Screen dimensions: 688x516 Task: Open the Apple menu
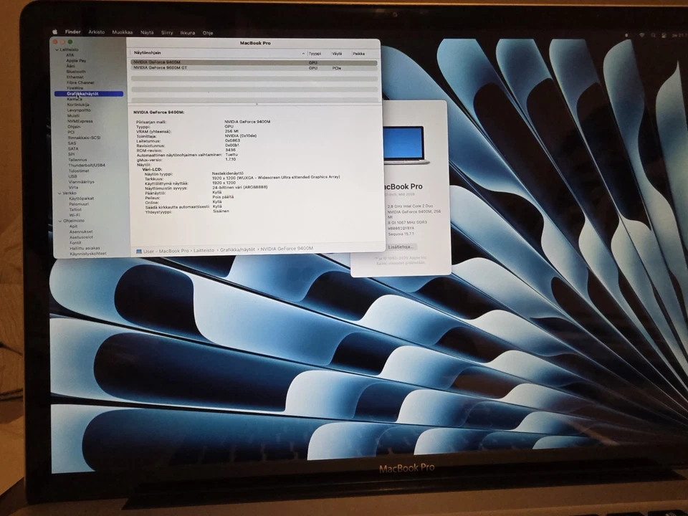[54, 32]
